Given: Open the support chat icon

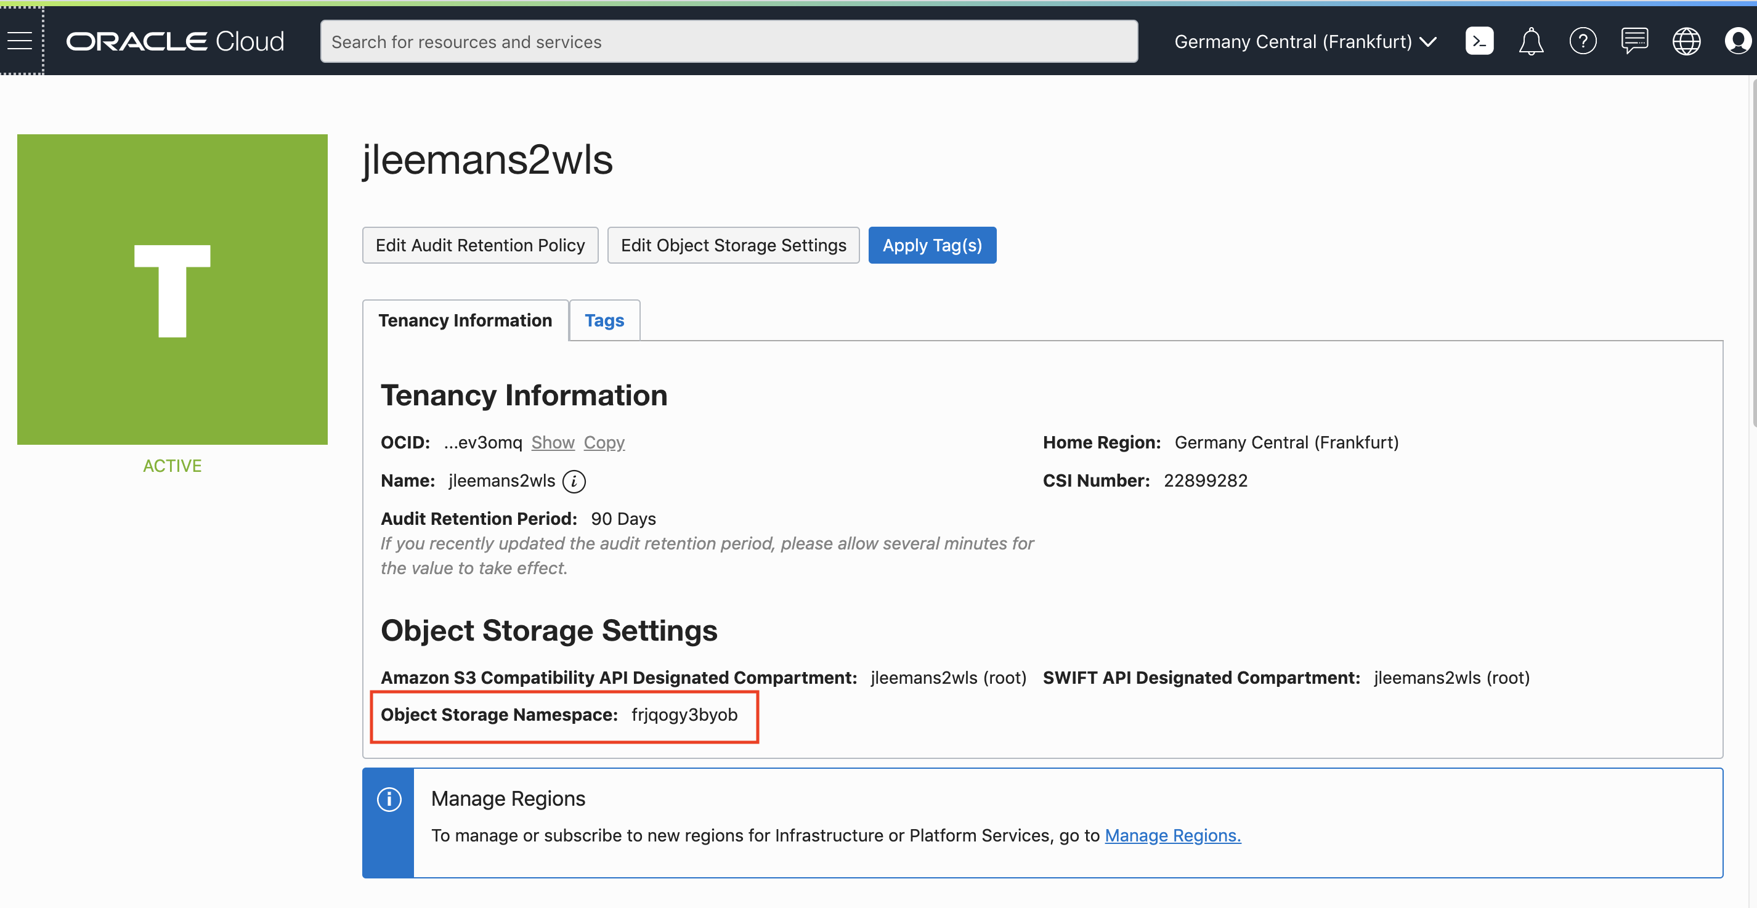Looking at the screenshot, I should point(1634,42).
